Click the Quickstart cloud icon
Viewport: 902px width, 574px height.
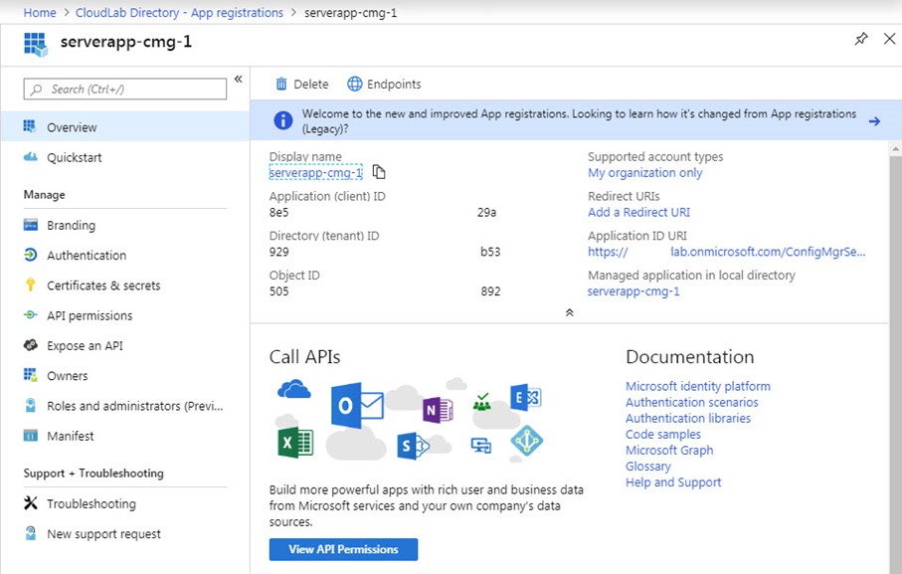30,157
